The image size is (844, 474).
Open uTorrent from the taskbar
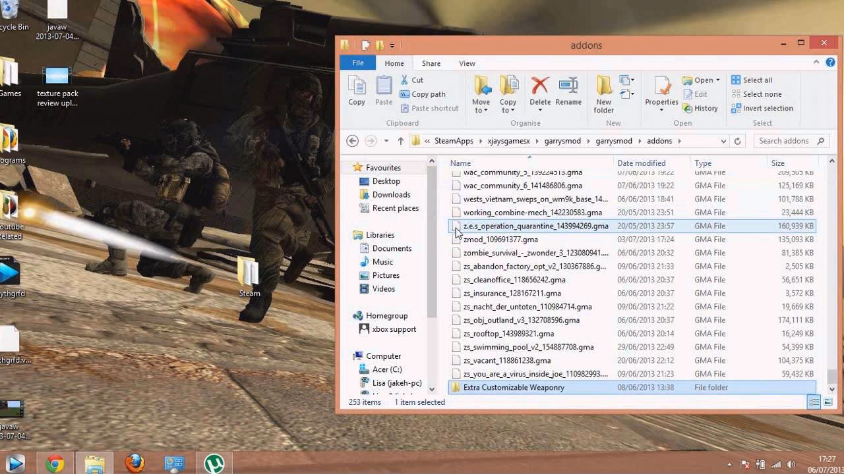click(x=214, y=463)
